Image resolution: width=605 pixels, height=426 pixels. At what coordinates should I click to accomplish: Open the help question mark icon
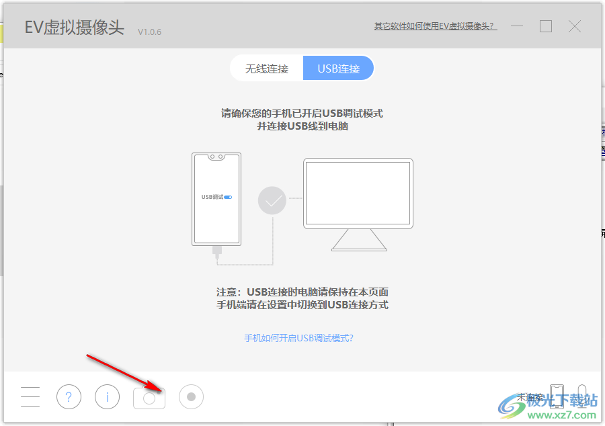[x=69, y=397]
